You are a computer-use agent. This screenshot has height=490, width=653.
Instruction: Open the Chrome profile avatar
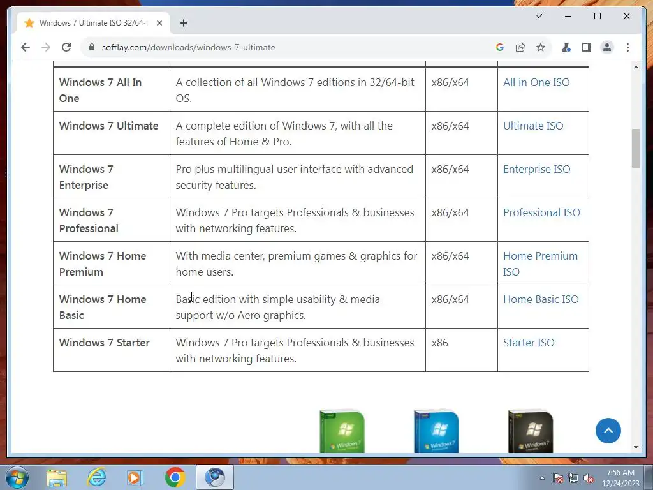point(607,47)
